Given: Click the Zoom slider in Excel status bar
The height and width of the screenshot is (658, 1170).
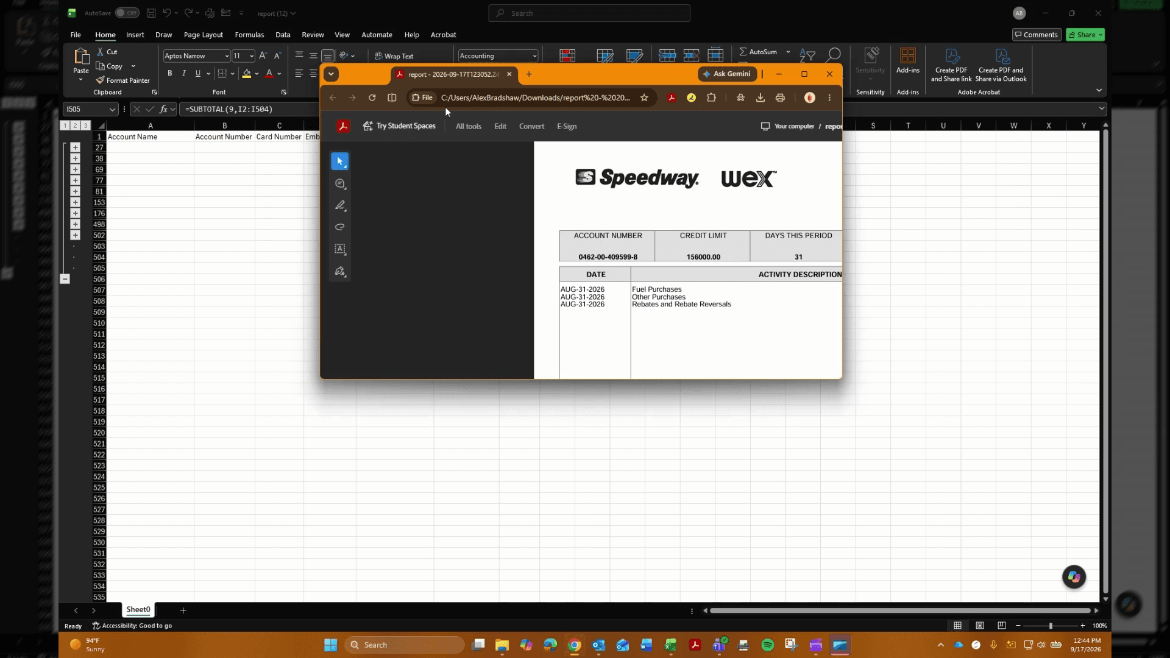Looking at the screenshot, I should tap(1050, 626).
